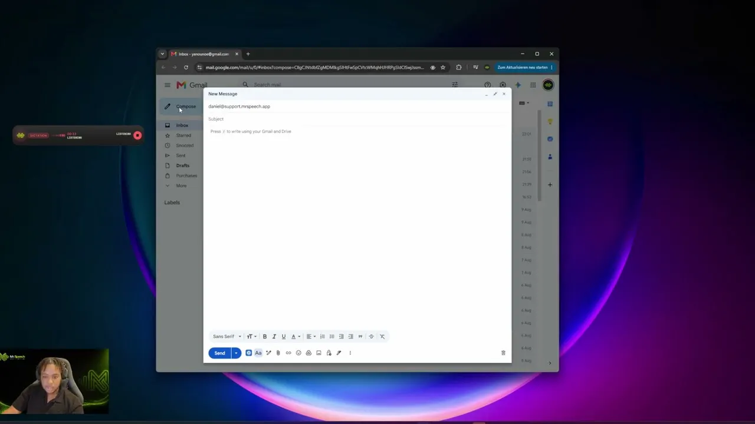Open the Sans Serif font dropdown

(227, 336)
